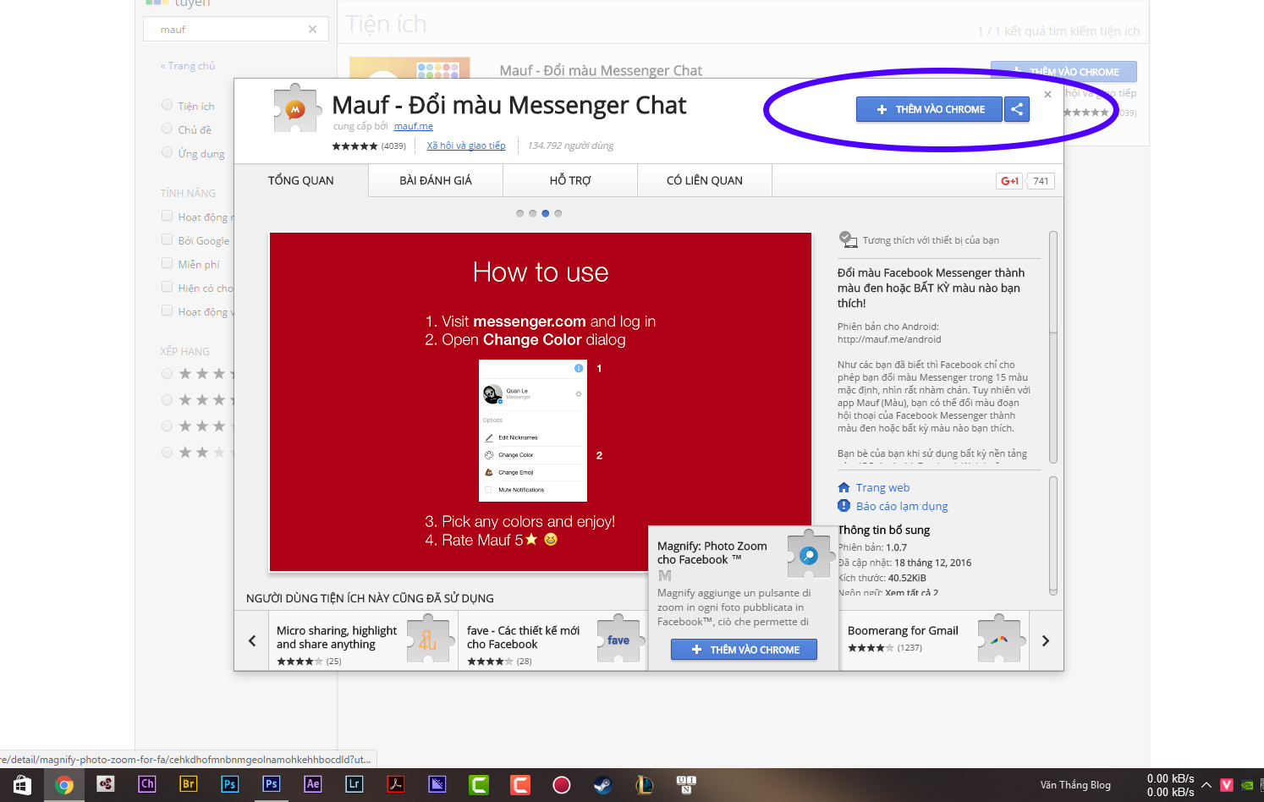Open Adobe Acrobat from the taskbar
Image resolution: width=1264 pixels, height=802 pixels.
coord(395,784)
